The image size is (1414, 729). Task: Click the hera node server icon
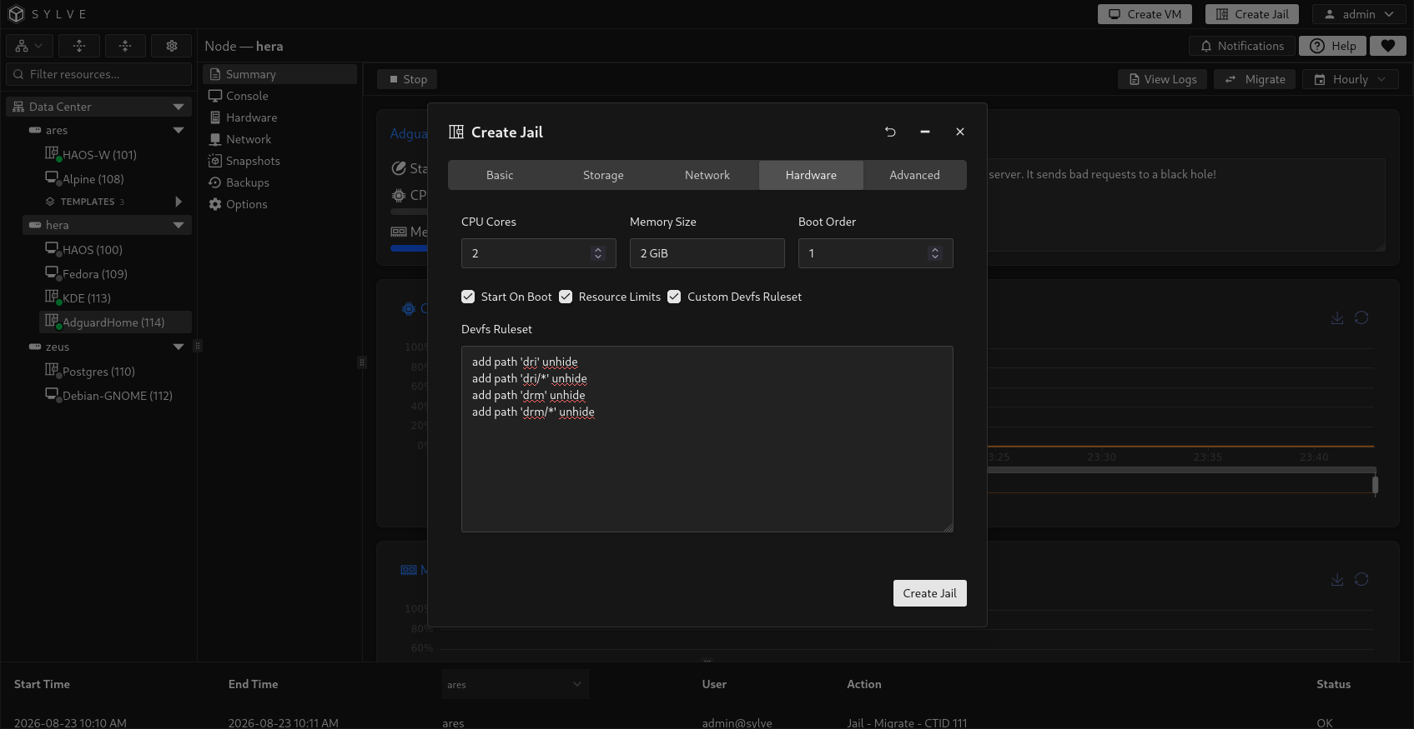pos(35,225)
